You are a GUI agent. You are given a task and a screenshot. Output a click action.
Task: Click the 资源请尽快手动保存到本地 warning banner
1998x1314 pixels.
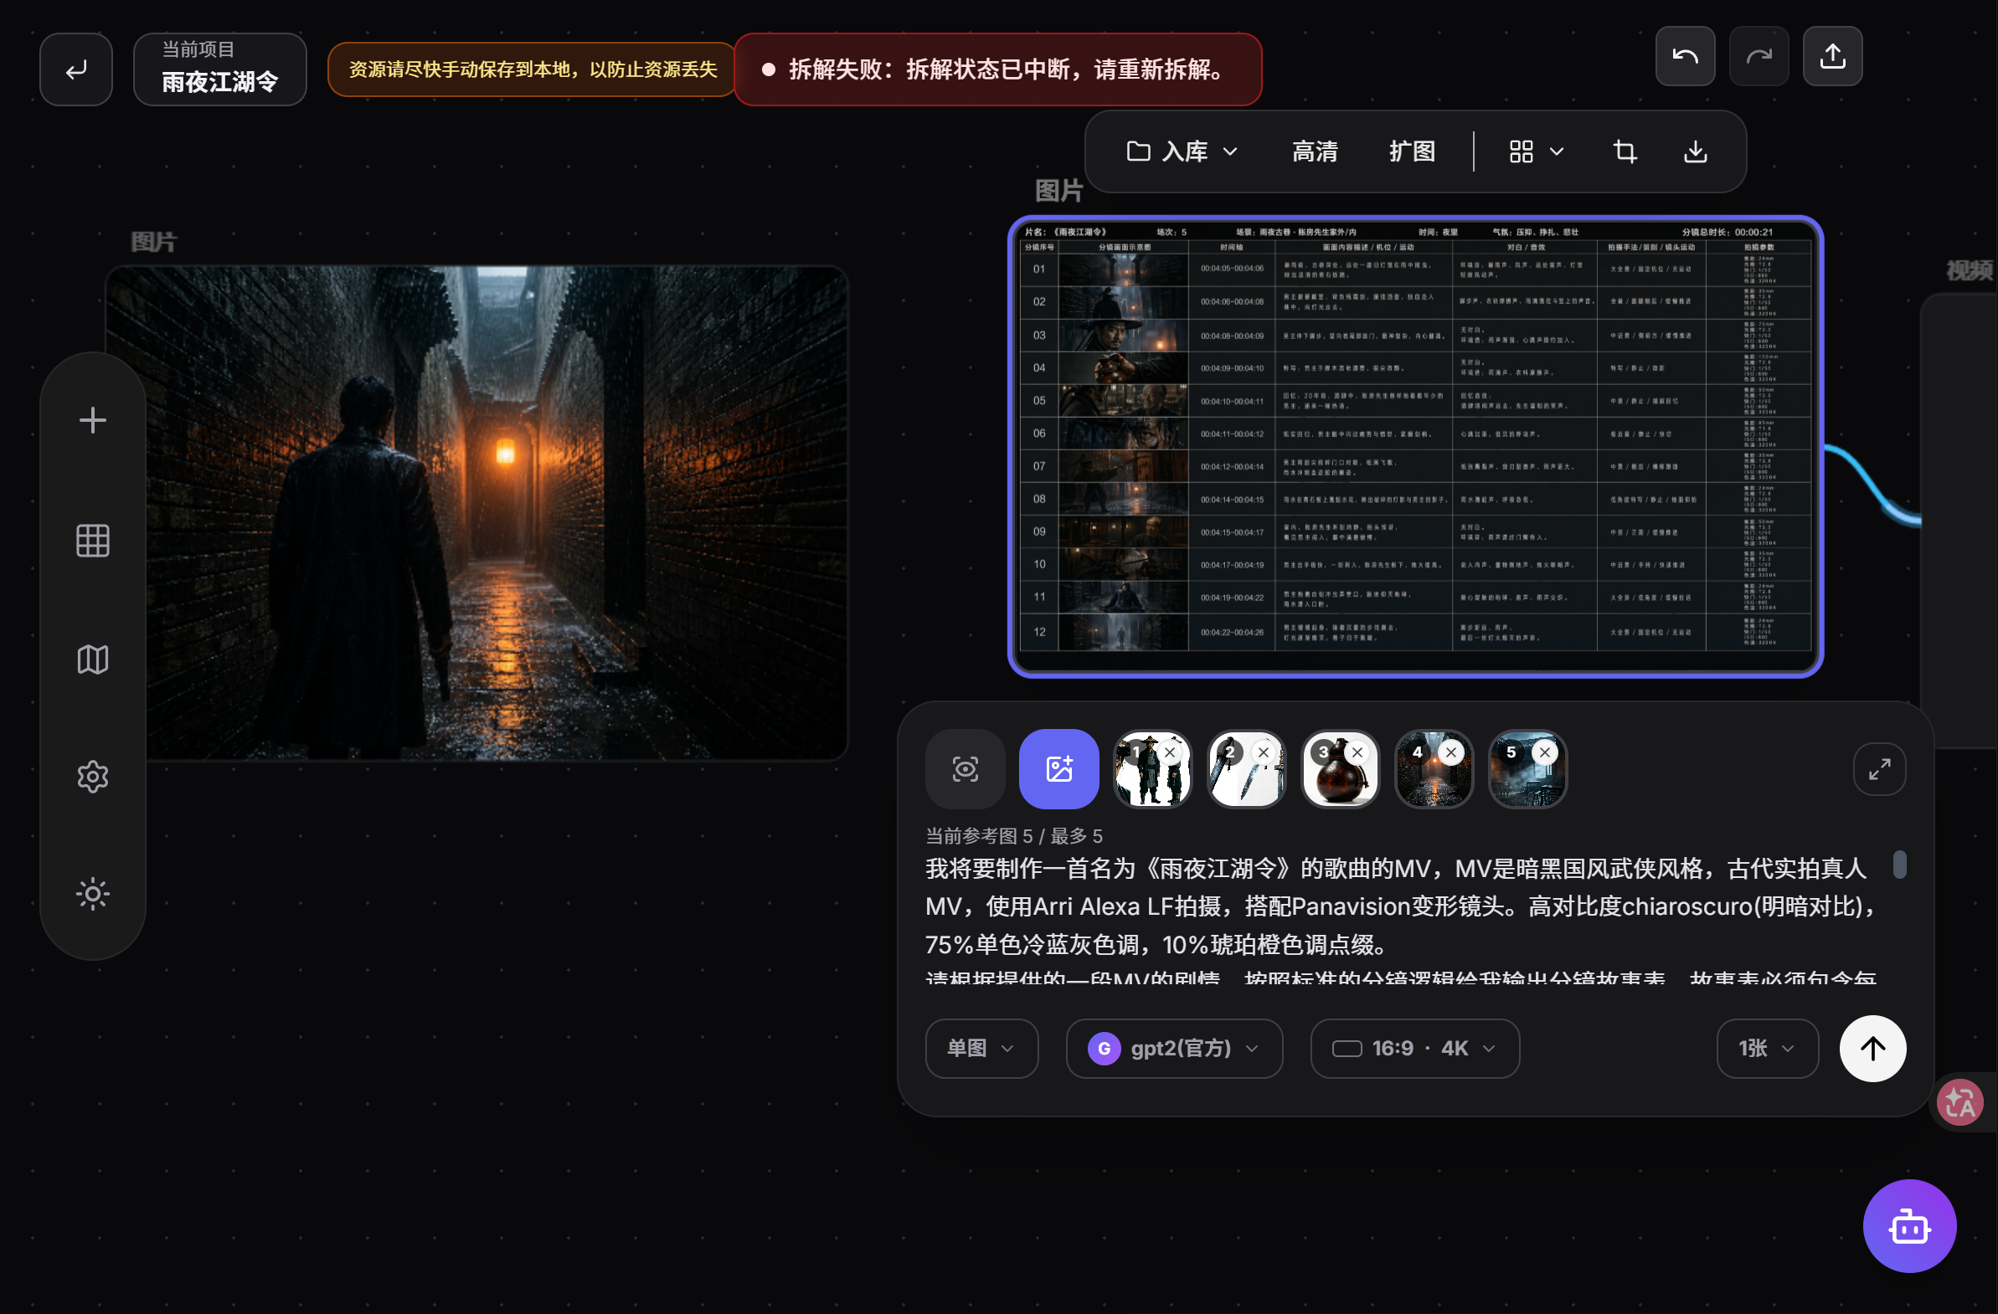(533, 69)
